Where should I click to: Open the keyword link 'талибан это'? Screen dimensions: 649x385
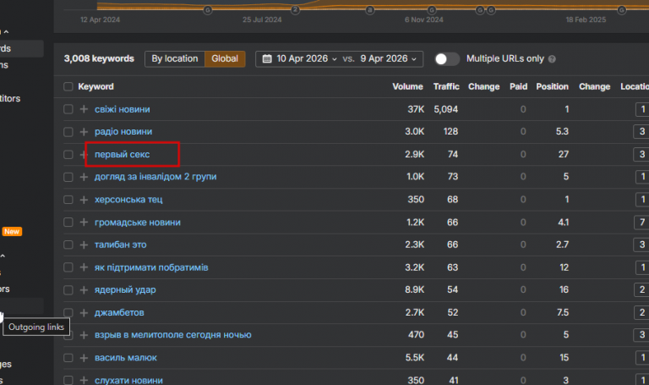pos(121,245)
